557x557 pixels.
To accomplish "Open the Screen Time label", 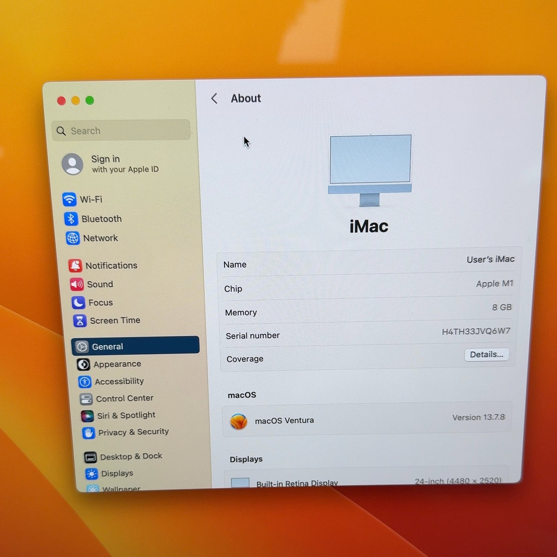I will (115, 320).
